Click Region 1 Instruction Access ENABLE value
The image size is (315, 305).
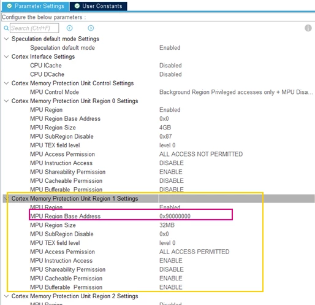point(171,260)
